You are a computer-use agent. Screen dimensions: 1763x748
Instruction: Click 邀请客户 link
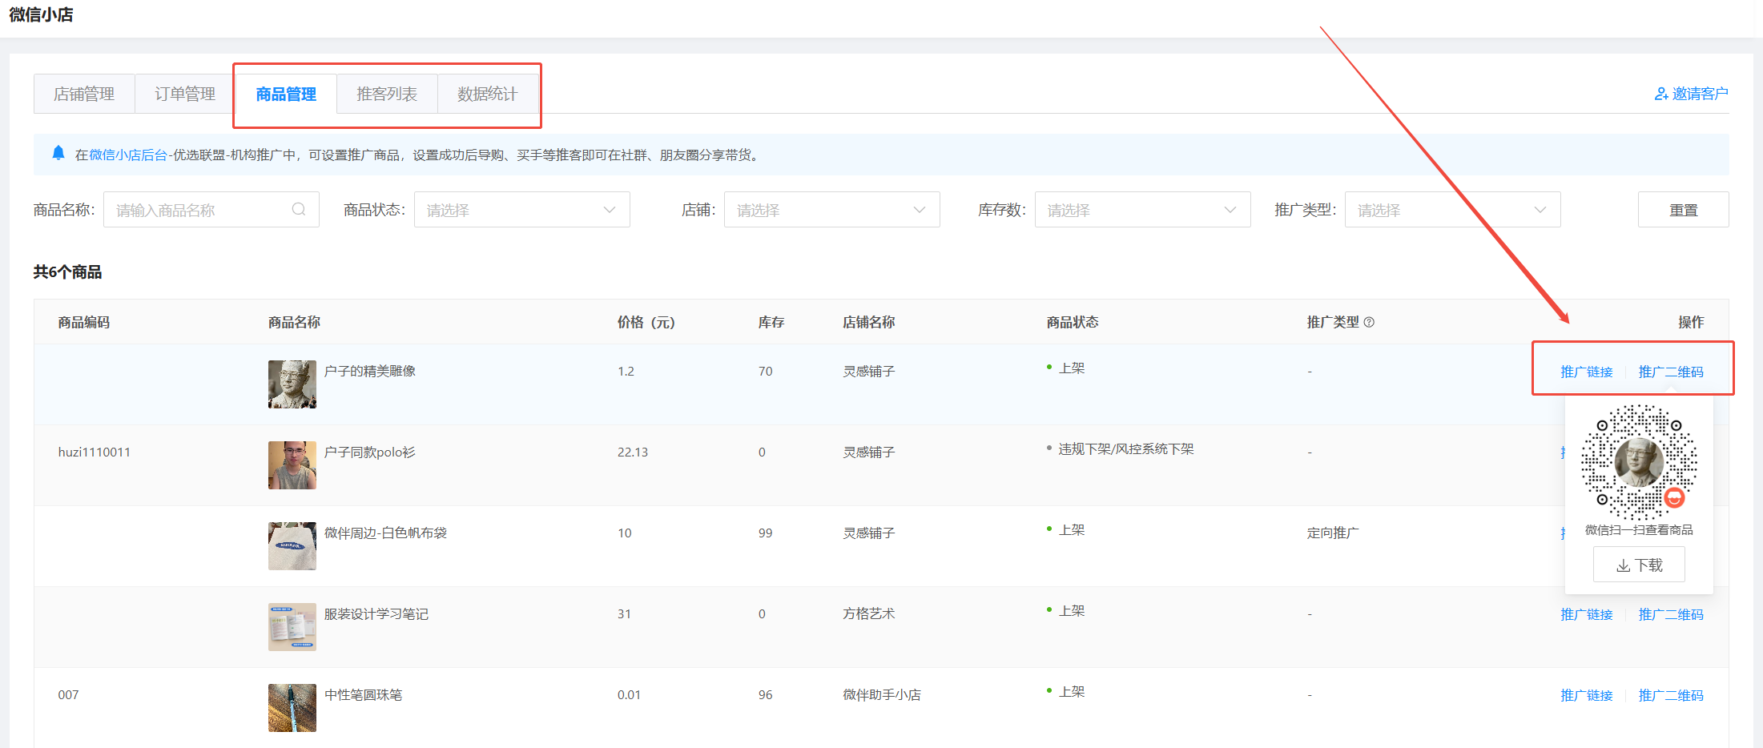point(1691,94)
